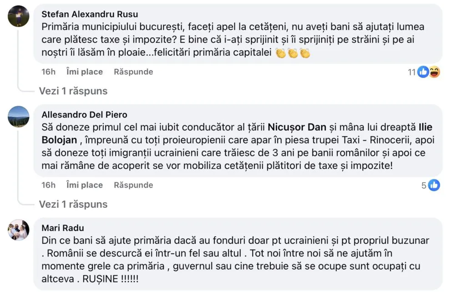This screenshot has width=466, height=292.
Task: Open the Stefan Alexandru Rusu name link
Action: click(90, 14)
